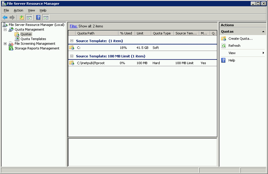Click the Up one level toolbar icon
The width and height of the screenshot is (268, 174).
click(x=22, y=17)
